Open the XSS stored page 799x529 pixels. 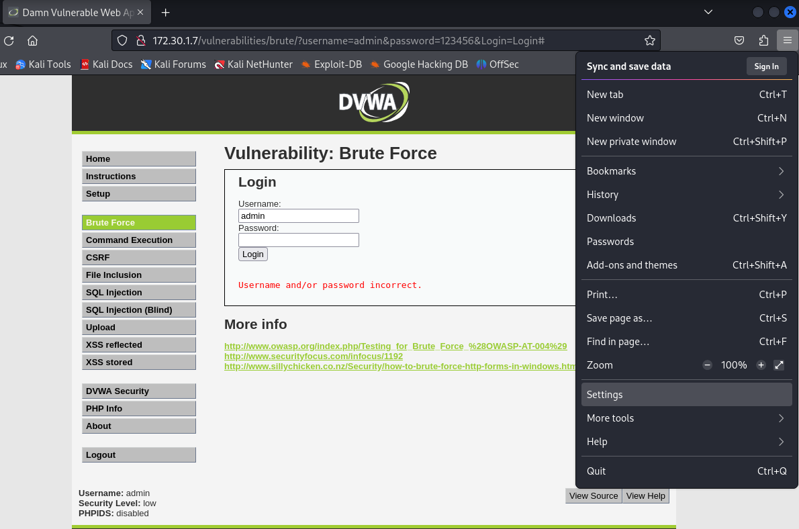coord(138,362)
